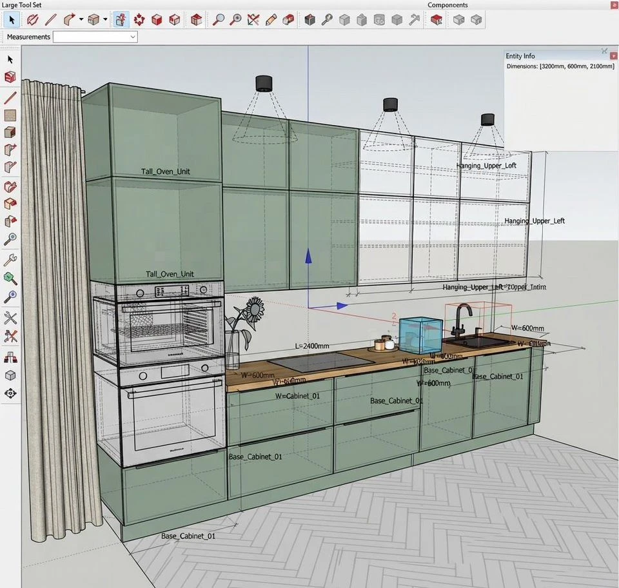This screenshot has width=619, height=588.
Task: Activate the red Line tool in the side toolbar
Action: tap(10, 98)
